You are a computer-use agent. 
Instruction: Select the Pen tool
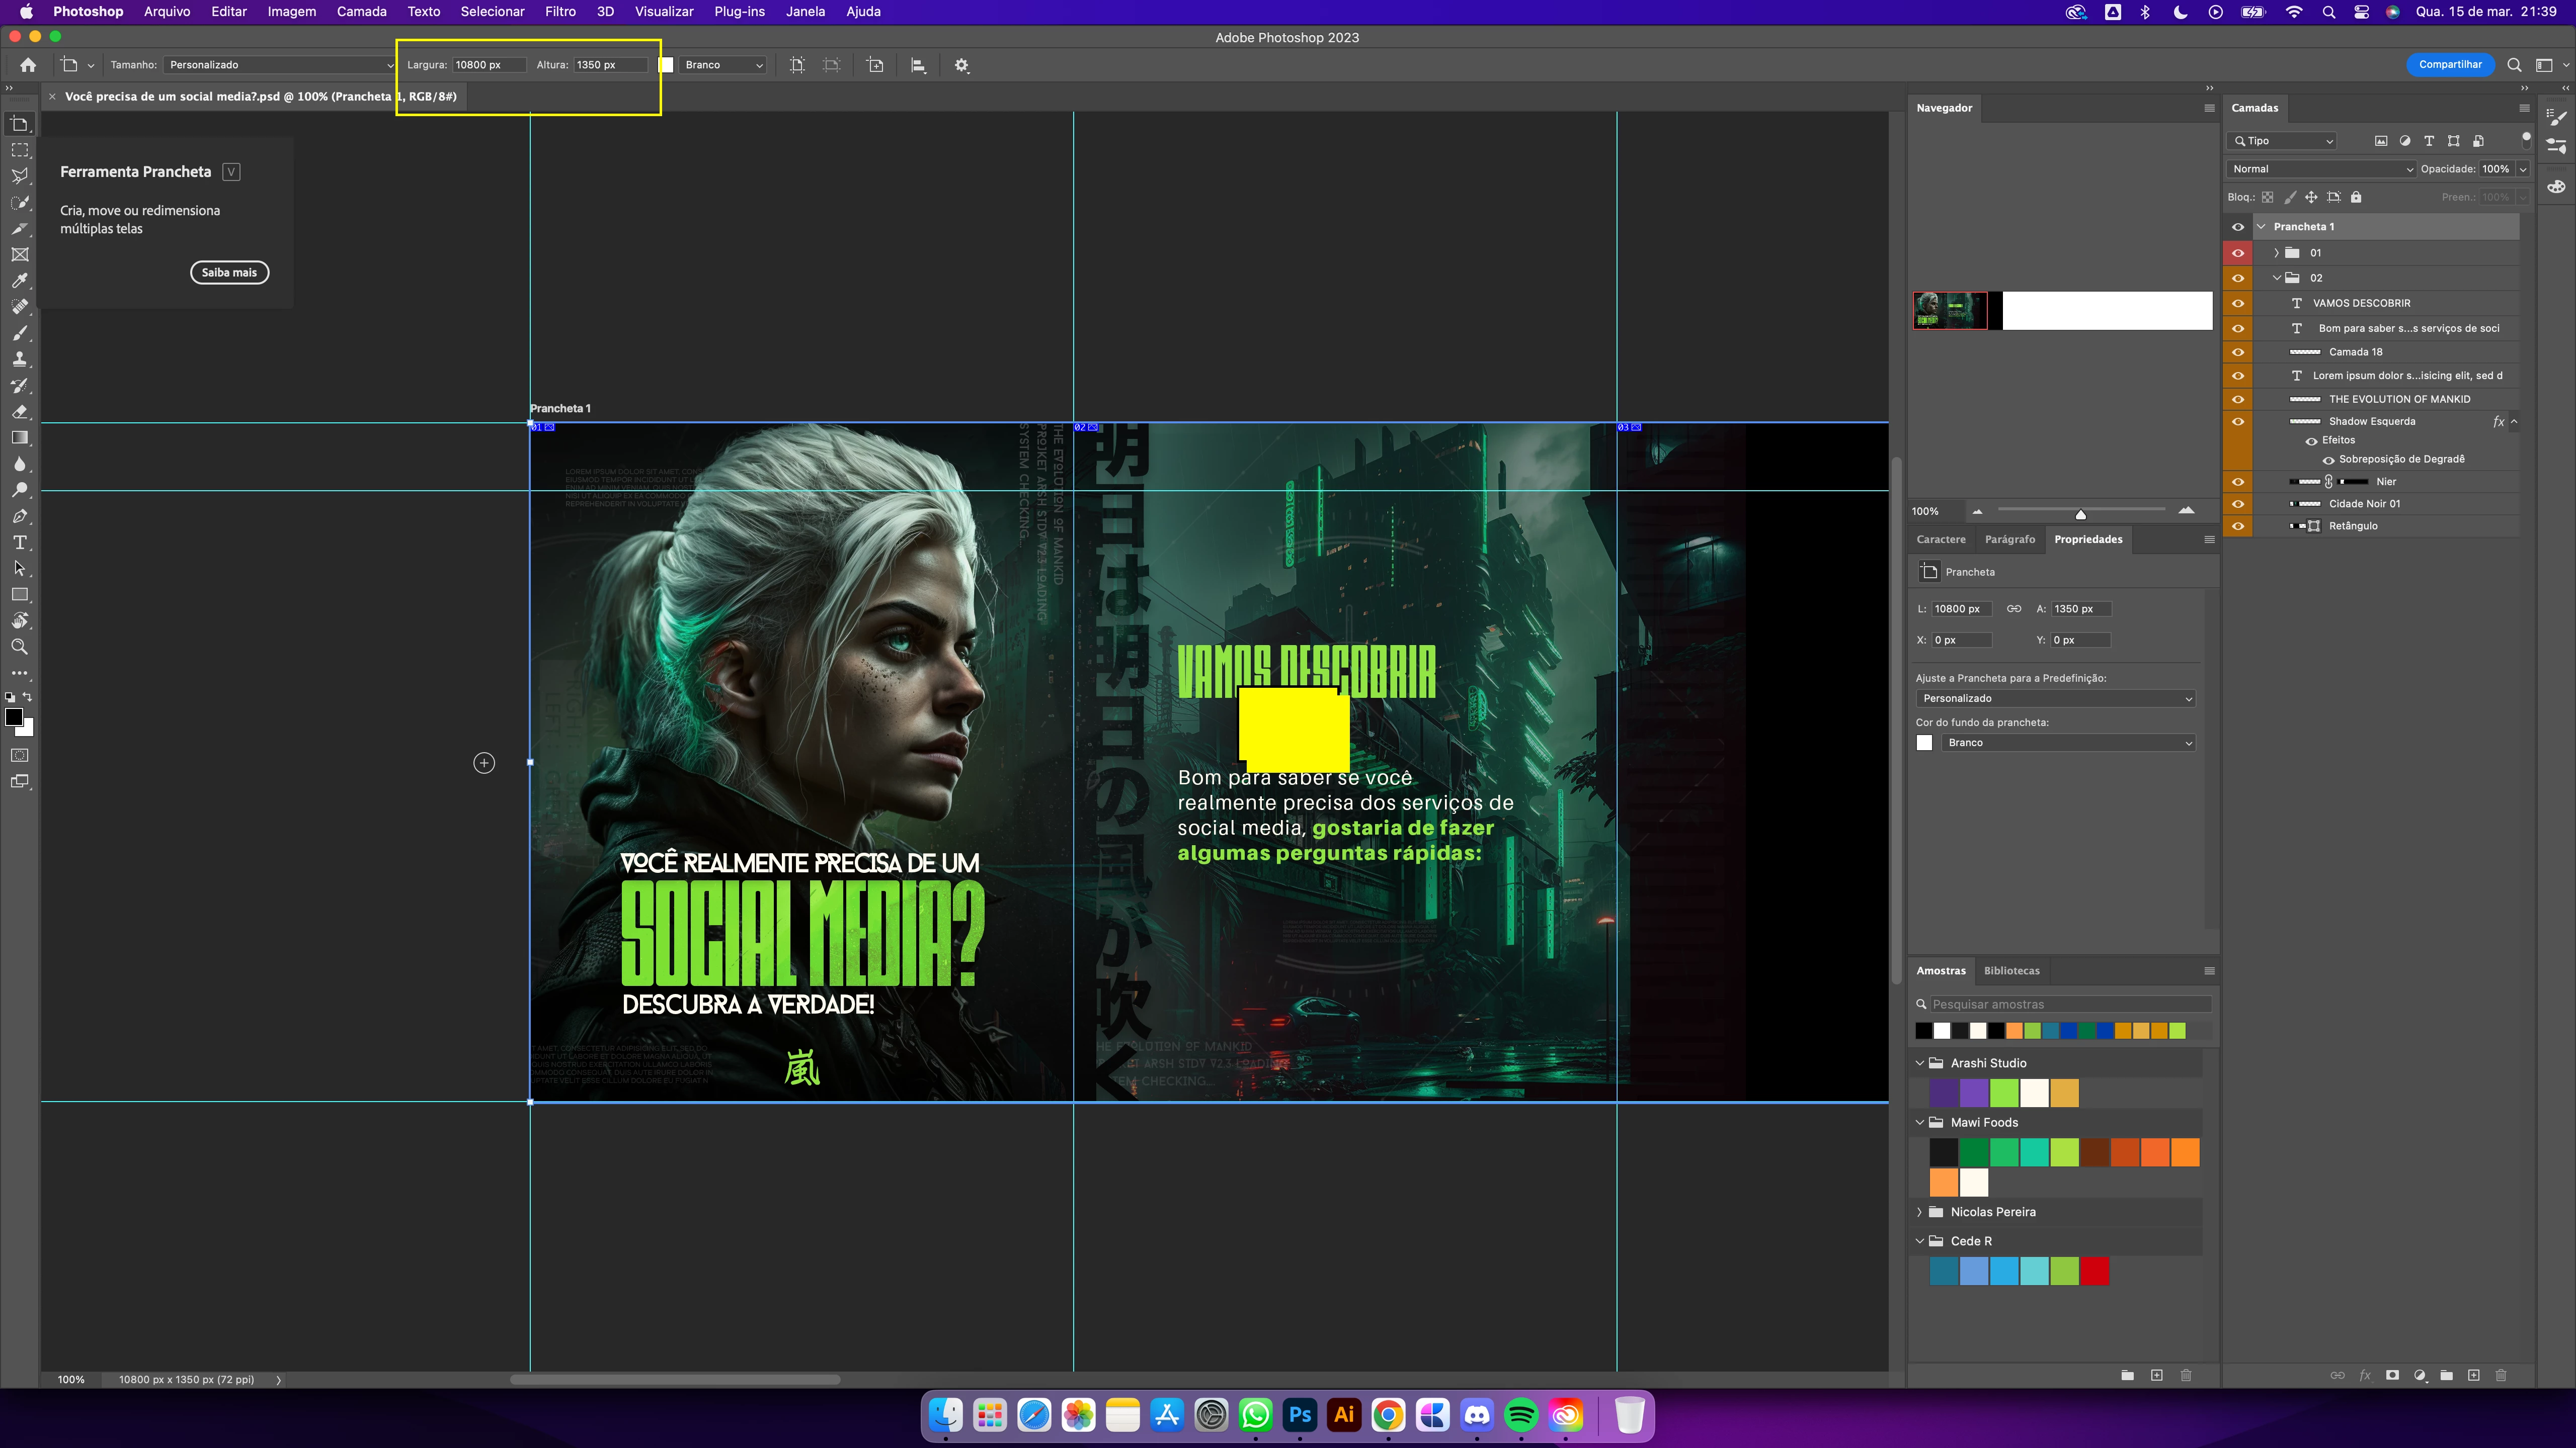click(19, 517)
